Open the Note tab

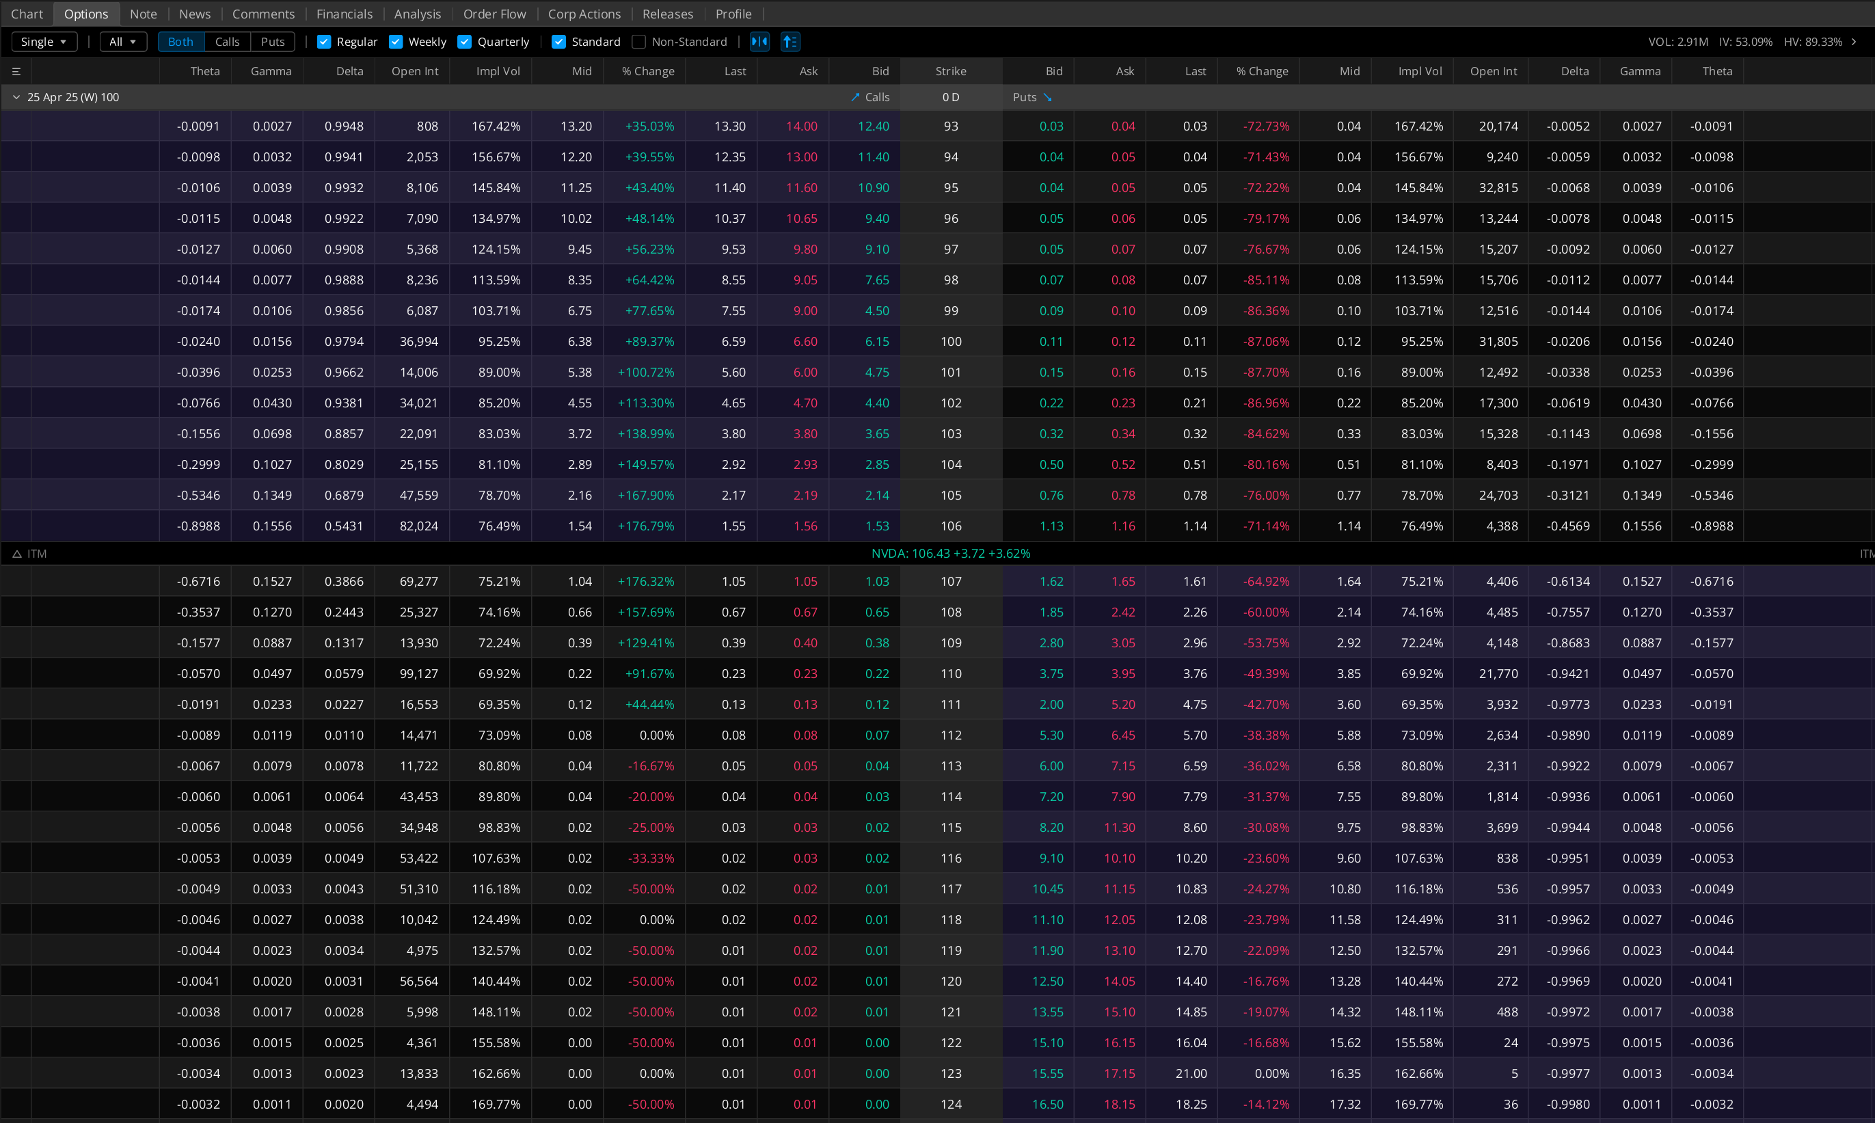(x=144, y=14)
